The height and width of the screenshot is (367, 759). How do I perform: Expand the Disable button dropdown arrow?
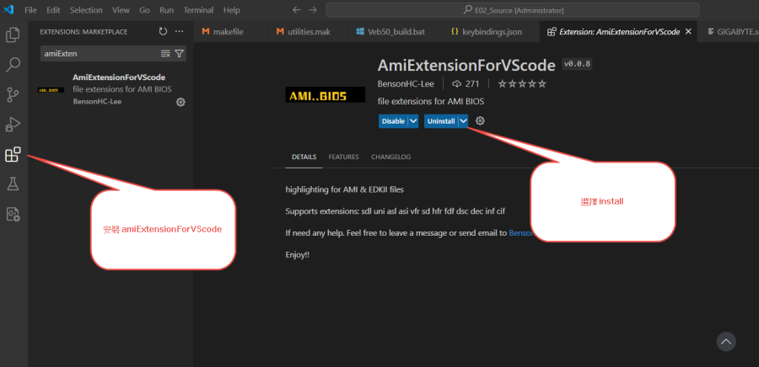coord(413,121)
